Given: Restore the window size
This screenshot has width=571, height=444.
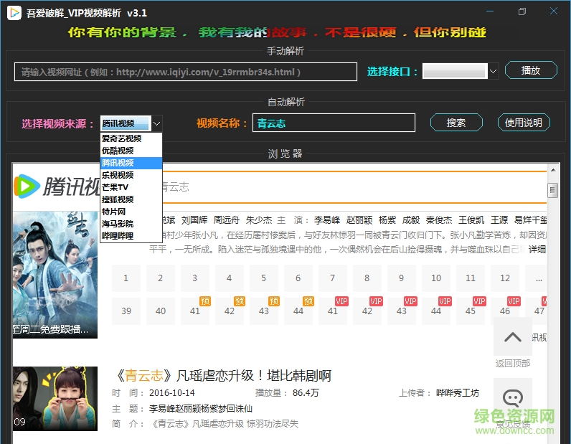Looking at the screenshot, I should 522,11.
